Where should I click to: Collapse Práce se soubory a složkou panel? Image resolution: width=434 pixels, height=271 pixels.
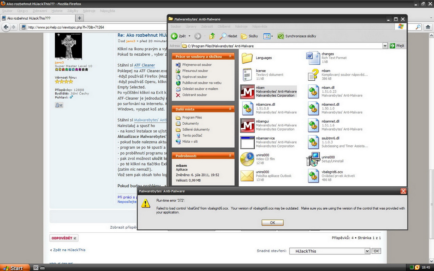pos(230,57)
